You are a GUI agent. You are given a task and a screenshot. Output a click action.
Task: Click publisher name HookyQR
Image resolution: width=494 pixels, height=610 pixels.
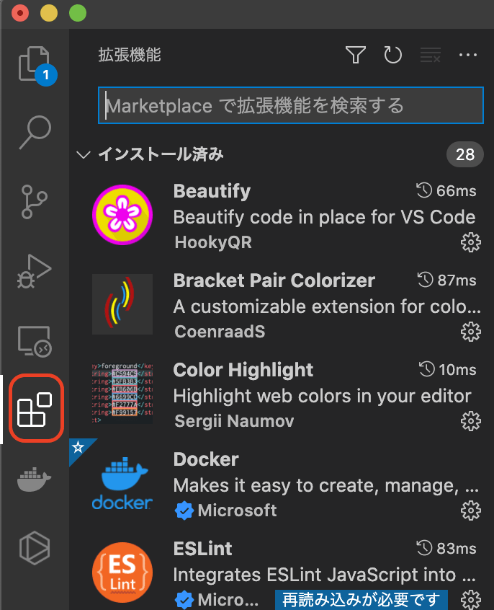(x=213, y=242)
